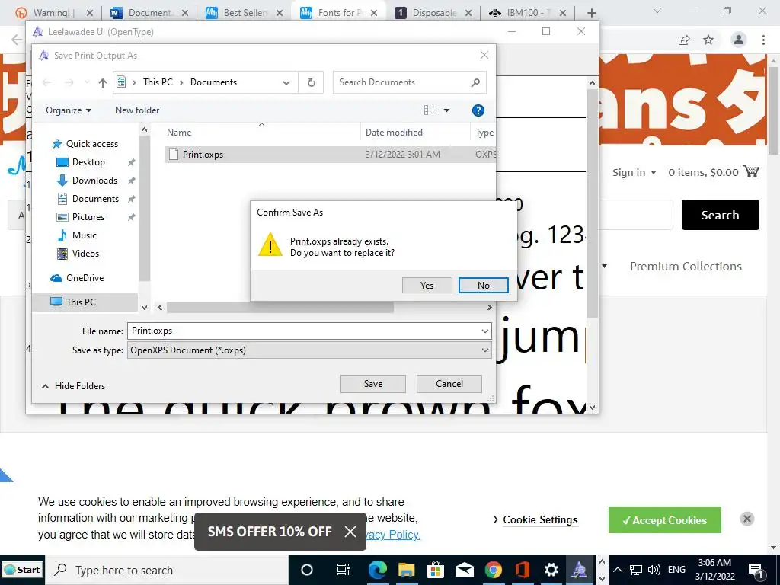
Task: Open Task View taskbar icon
Action: 344,570
